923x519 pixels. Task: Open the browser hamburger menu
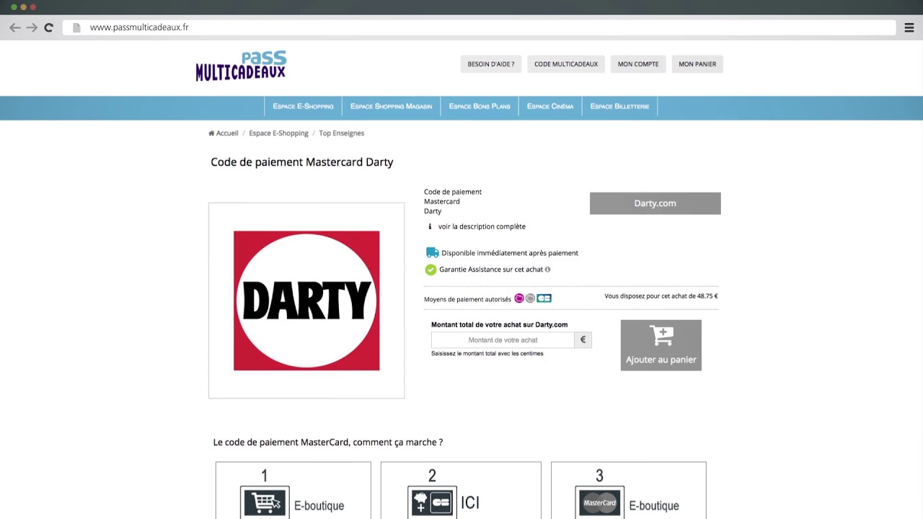(909, 27)
